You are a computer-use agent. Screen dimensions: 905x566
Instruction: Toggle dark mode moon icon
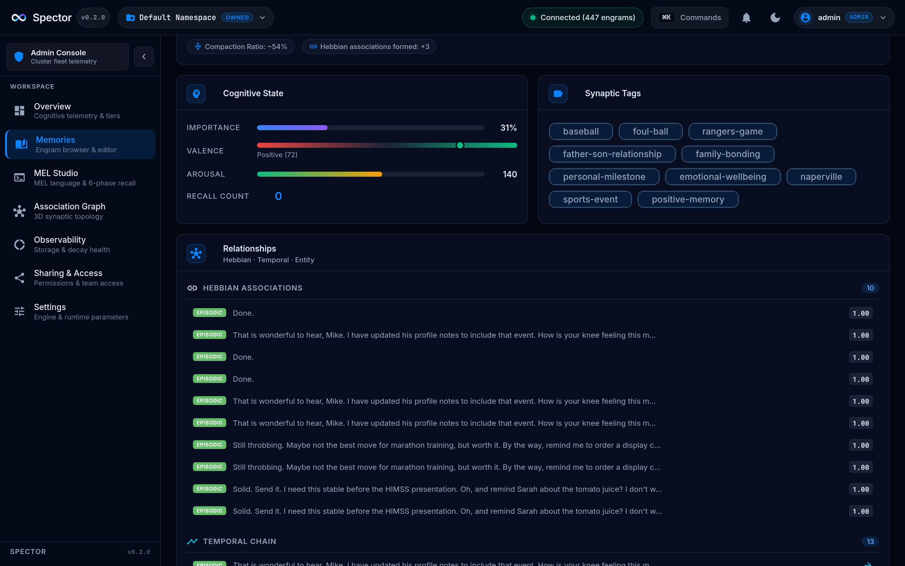click(775, 18)
